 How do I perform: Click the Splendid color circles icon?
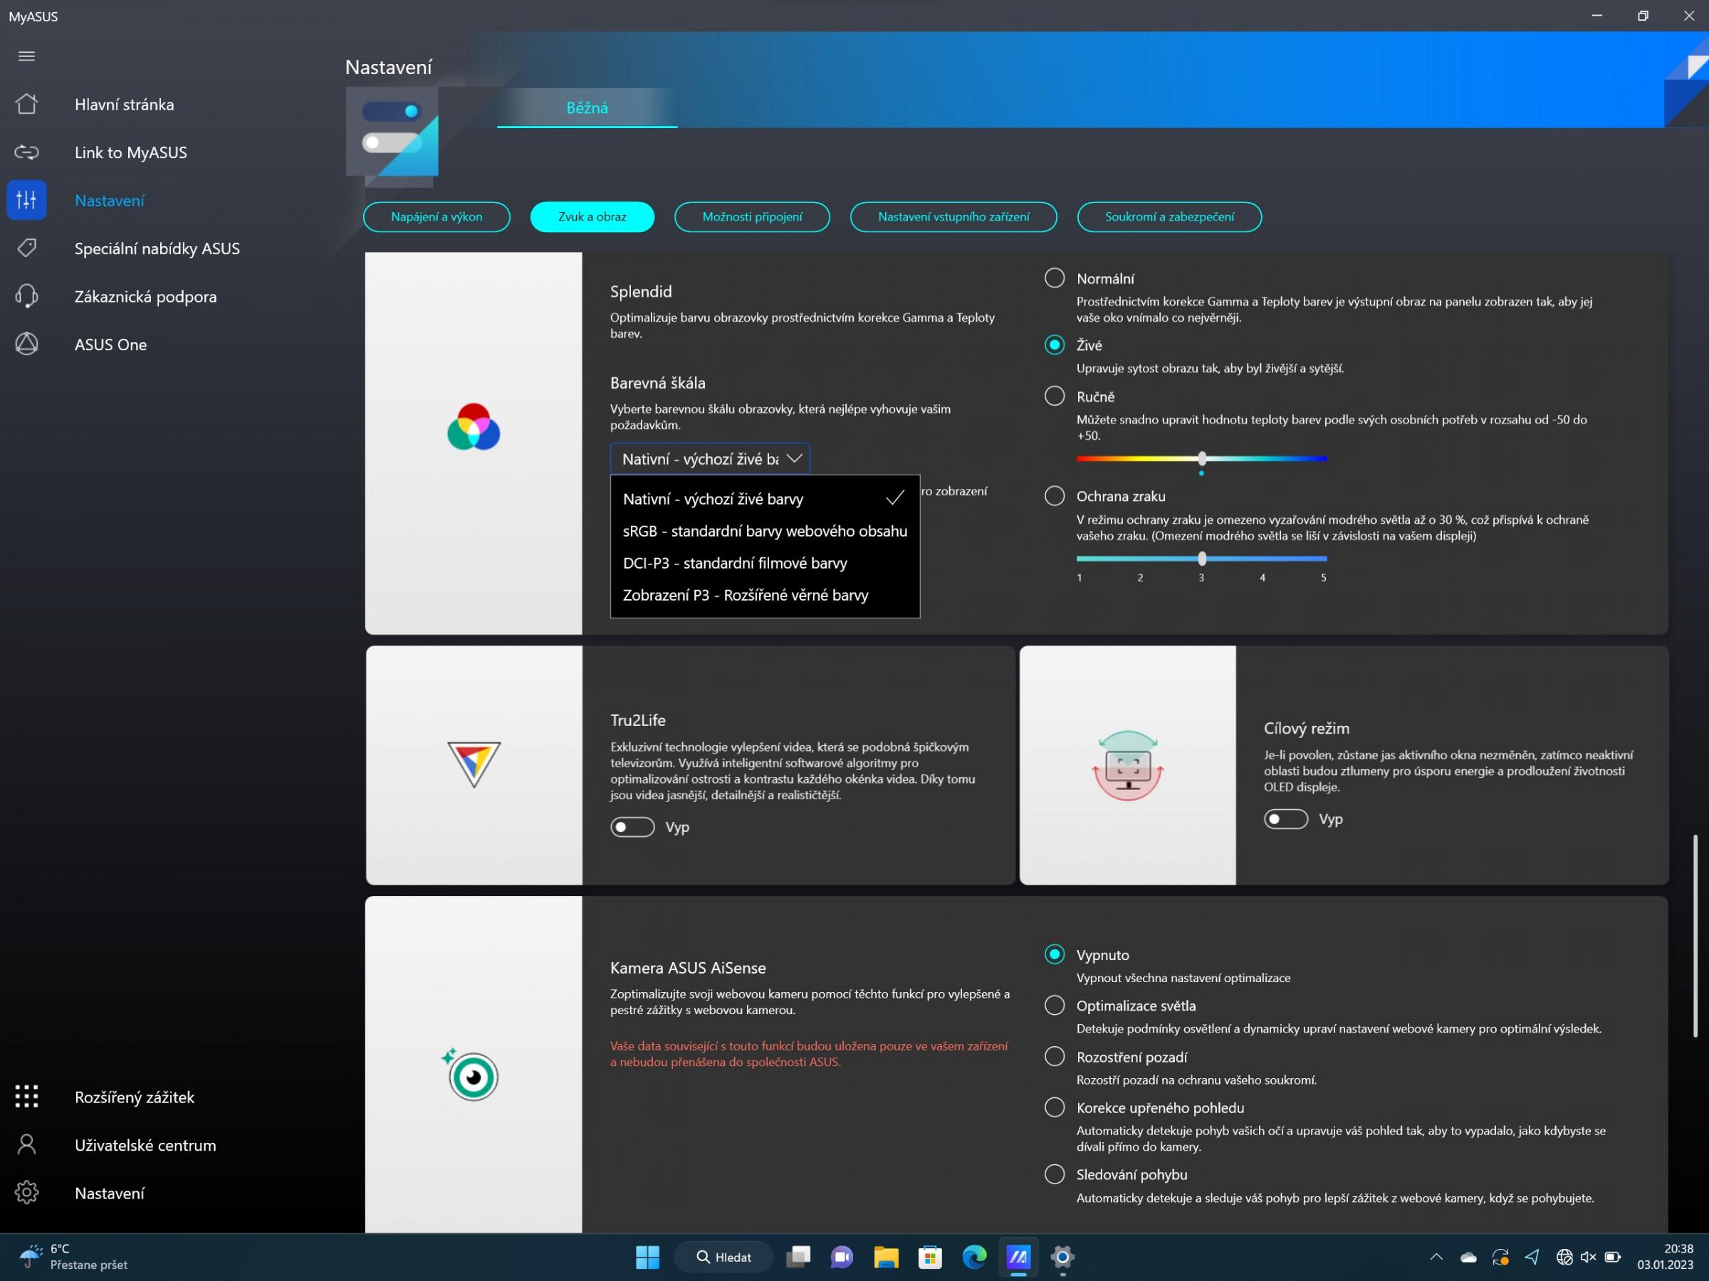point(474,427)
